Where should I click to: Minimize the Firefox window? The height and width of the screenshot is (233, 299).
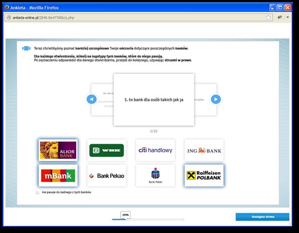pyautogui.click(x=273, y=8)
